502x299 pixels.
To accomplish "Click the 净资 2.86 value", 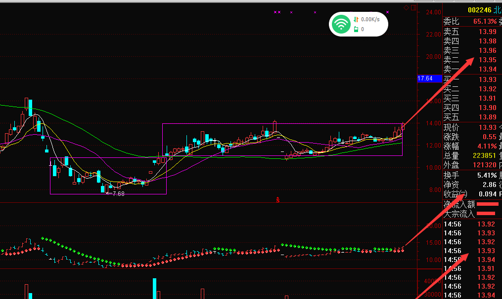I will 490,185.
